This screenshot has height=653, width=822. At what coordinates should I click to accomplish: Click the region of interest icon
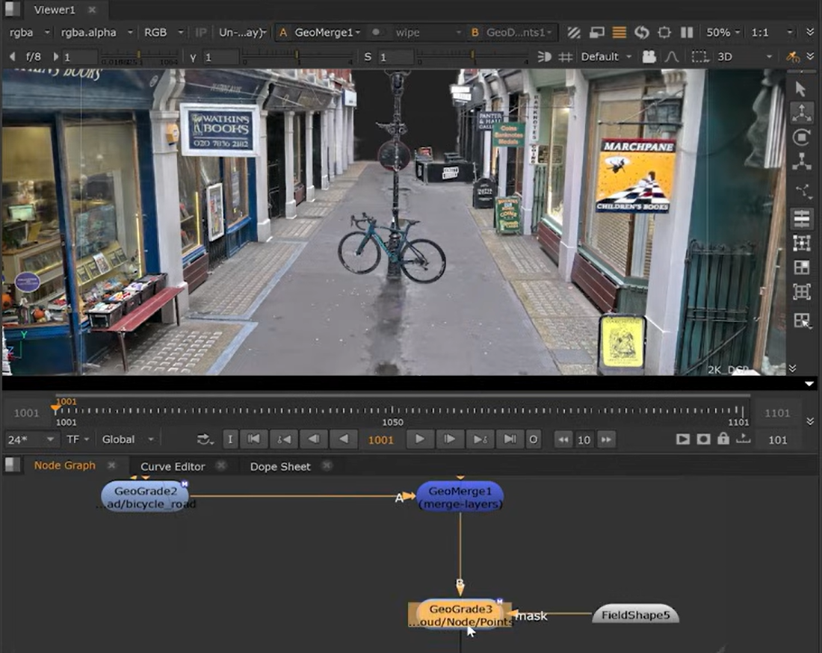coord(664,33)
